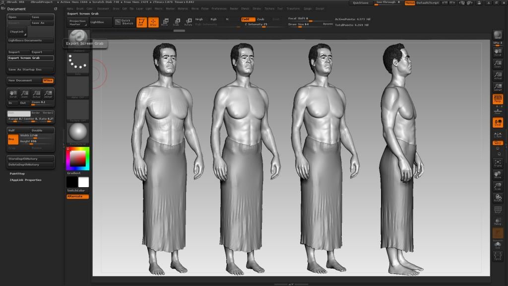This screenshot has height=286, width=508.
Task: Click Save in Document panel
Action: [42, 17]
